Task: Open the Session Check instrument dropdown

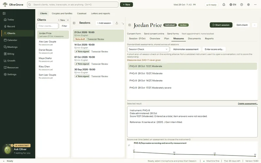Action: 148,49
